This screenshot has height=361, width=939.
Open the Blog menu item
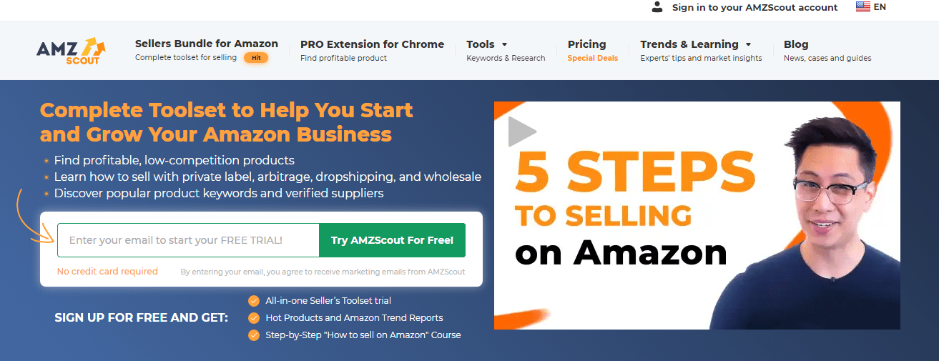click(x=796, y=44)
